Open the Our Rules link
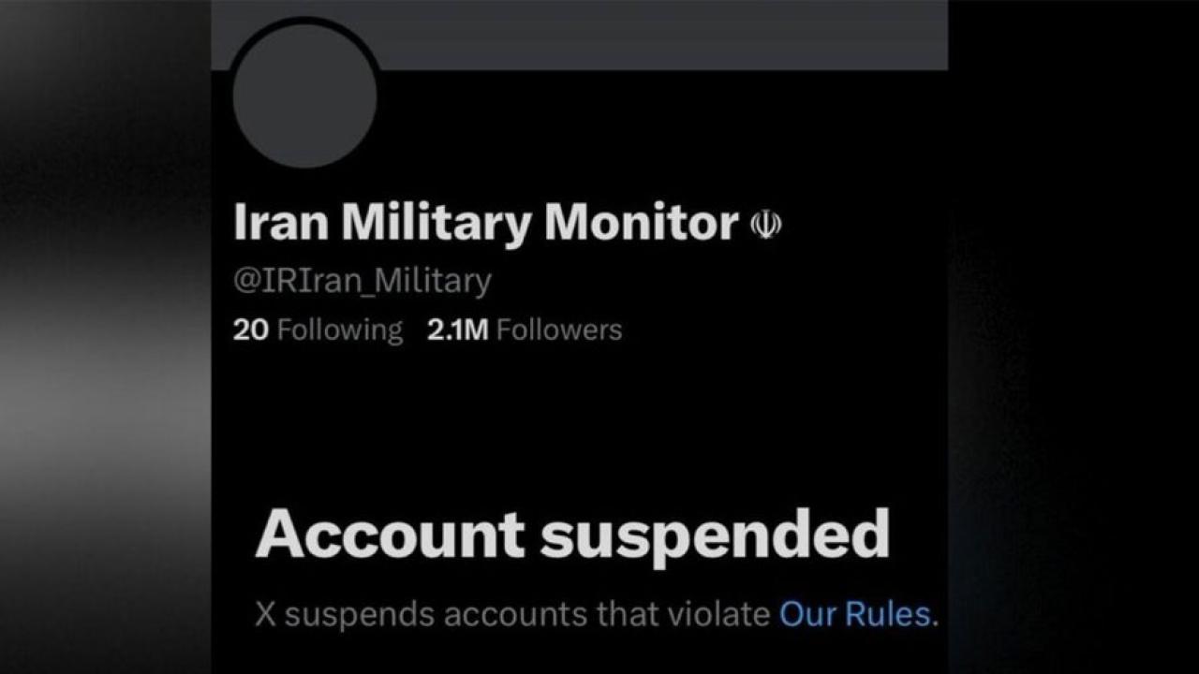The width and height of the screenshot is (1199, 674). click(x=856, y=614)
